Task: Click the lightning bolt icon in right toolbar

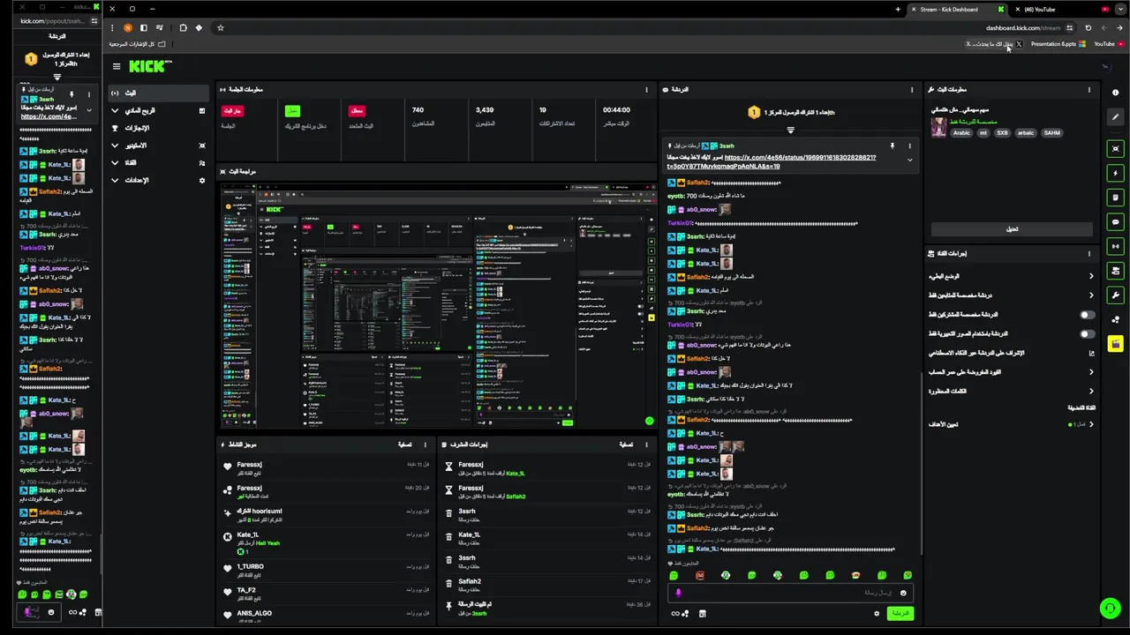Action: click(1116, 173)
